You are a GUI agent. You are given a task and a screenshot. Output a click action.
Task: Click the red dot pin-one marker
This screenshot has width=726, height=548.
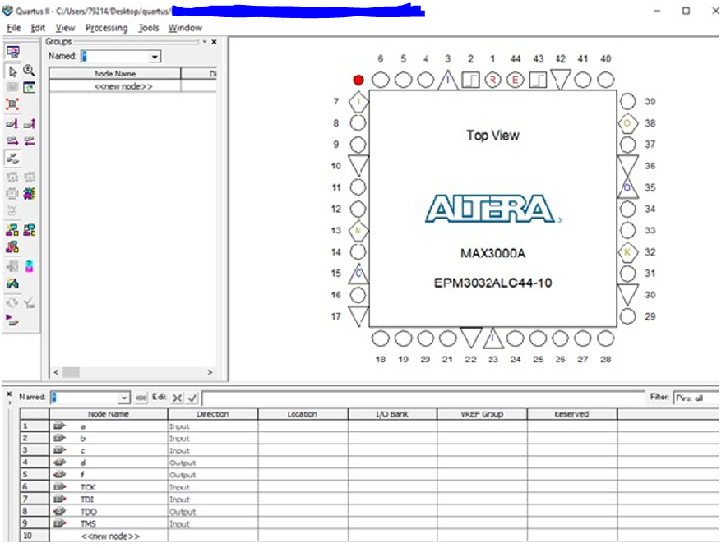point(358,80)
